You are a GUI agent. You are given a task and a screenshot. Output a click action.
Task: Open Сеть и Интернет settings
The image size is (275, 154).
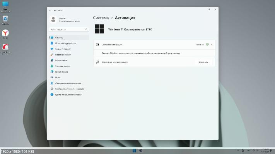tap(69, 49)
